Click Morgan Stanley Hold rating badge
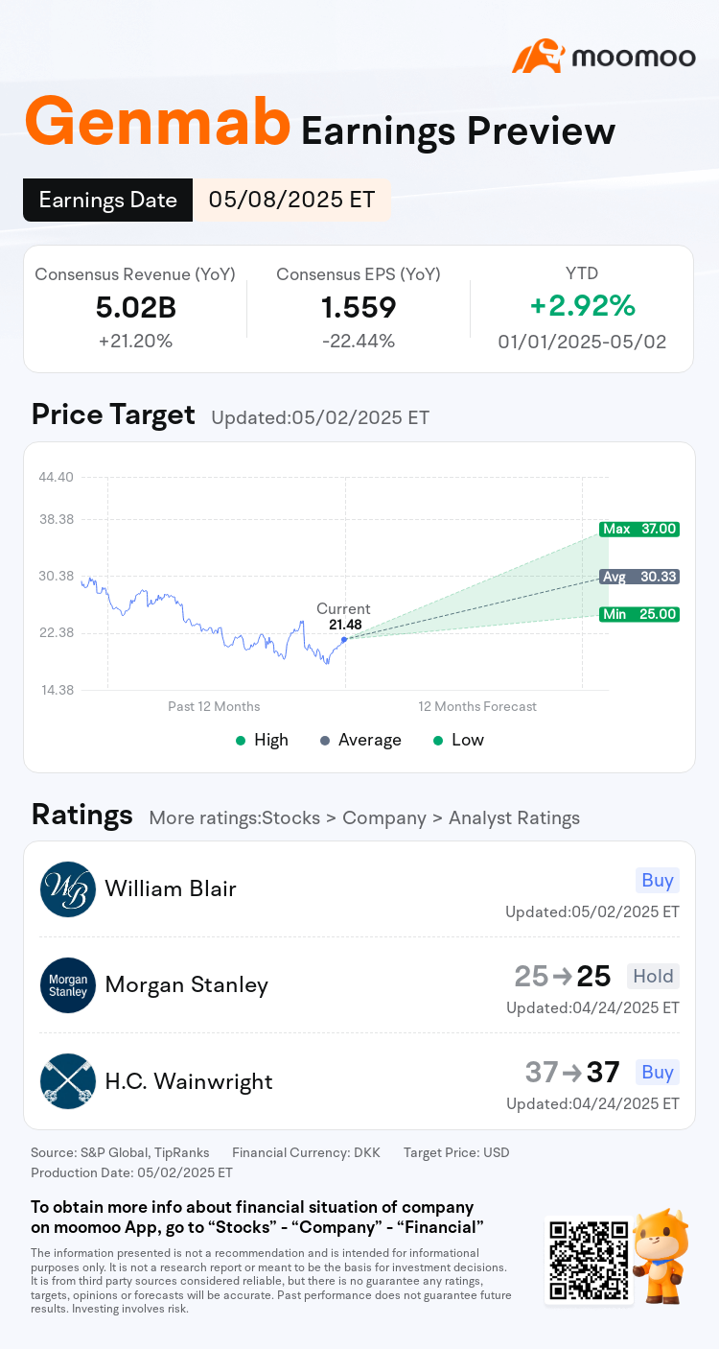 (653, 977)
